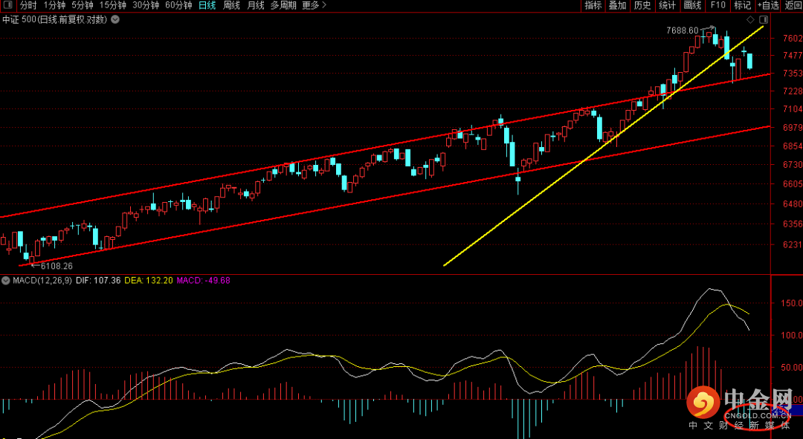803x439 pixels.
Task: Click the DIF: 107.36 value
Action: click(98, 280)
